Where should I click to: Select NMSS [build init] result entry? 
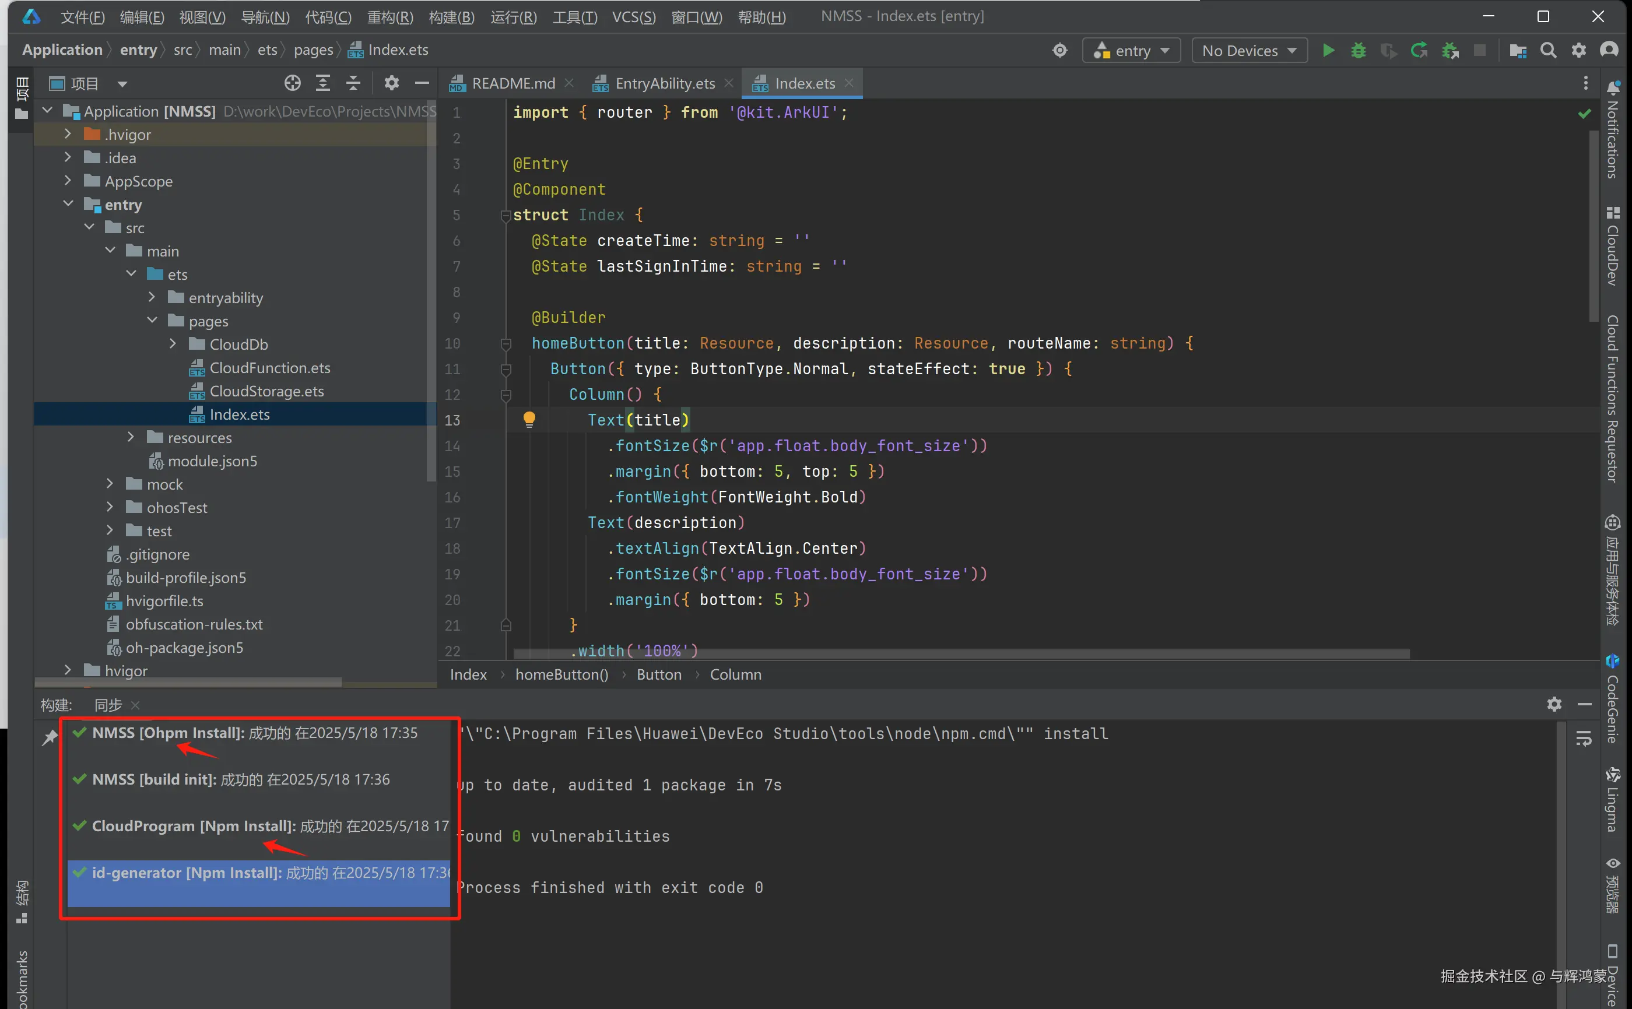240,779
